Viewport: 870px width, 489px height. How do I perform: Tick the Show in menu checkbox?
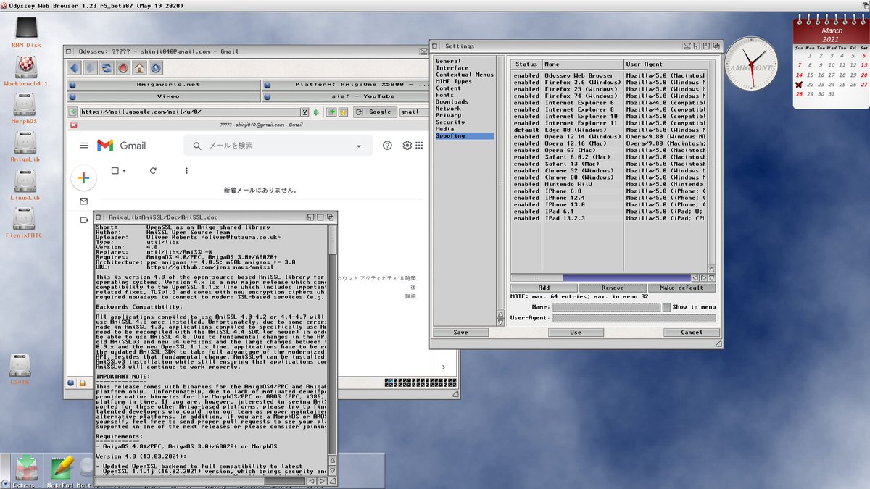(x=666, y=307)
